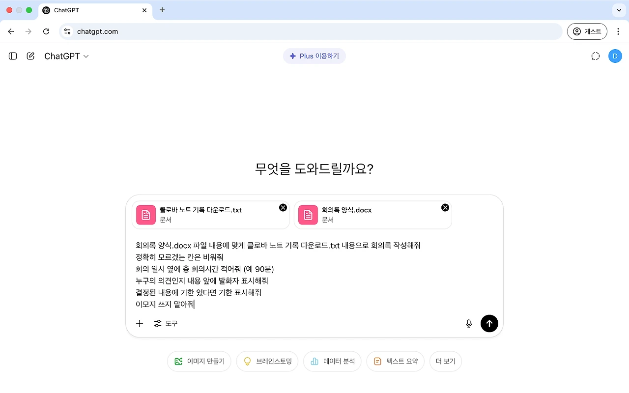Click the prompt line starting '회의록 양식.docx 파일 내용에'
The height and width of the screenshot is (393, 629).
pyautogui.click(x=278, y=245)
